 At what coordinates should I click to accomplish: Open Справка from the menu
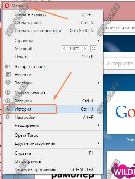53,153
